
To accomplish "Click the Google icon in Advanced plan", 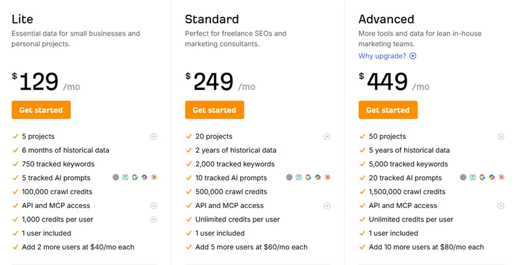I will pos(482,178).
